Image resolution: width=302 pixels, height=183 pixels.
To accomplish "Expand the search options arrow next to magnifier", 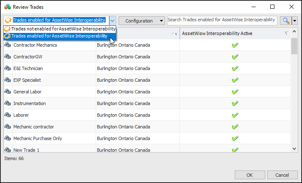I will point(294,20).
